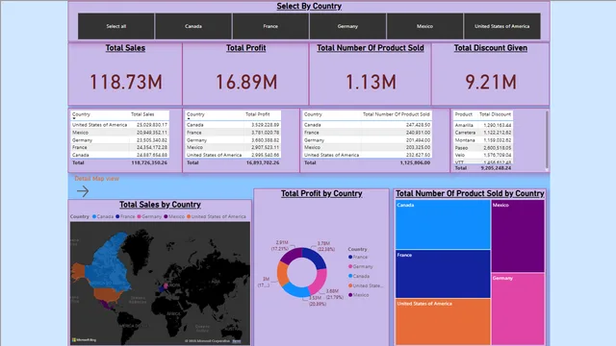The image size is (616, 346).
Task: Choose Select all in the country slicer
Action: point(115,26)
